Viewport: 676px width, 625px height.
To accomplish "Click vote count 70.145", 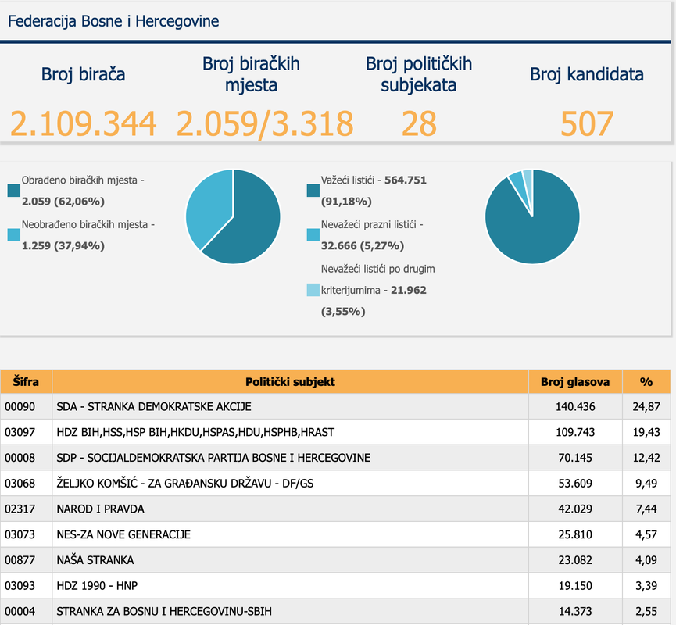I will click(x=575, y=457).
